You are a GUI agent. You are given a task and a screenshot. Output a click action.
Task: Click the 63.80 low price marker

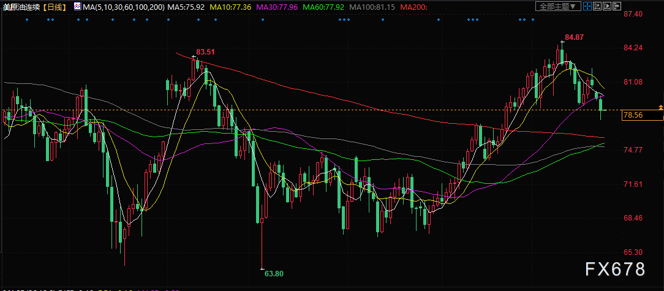274,274
